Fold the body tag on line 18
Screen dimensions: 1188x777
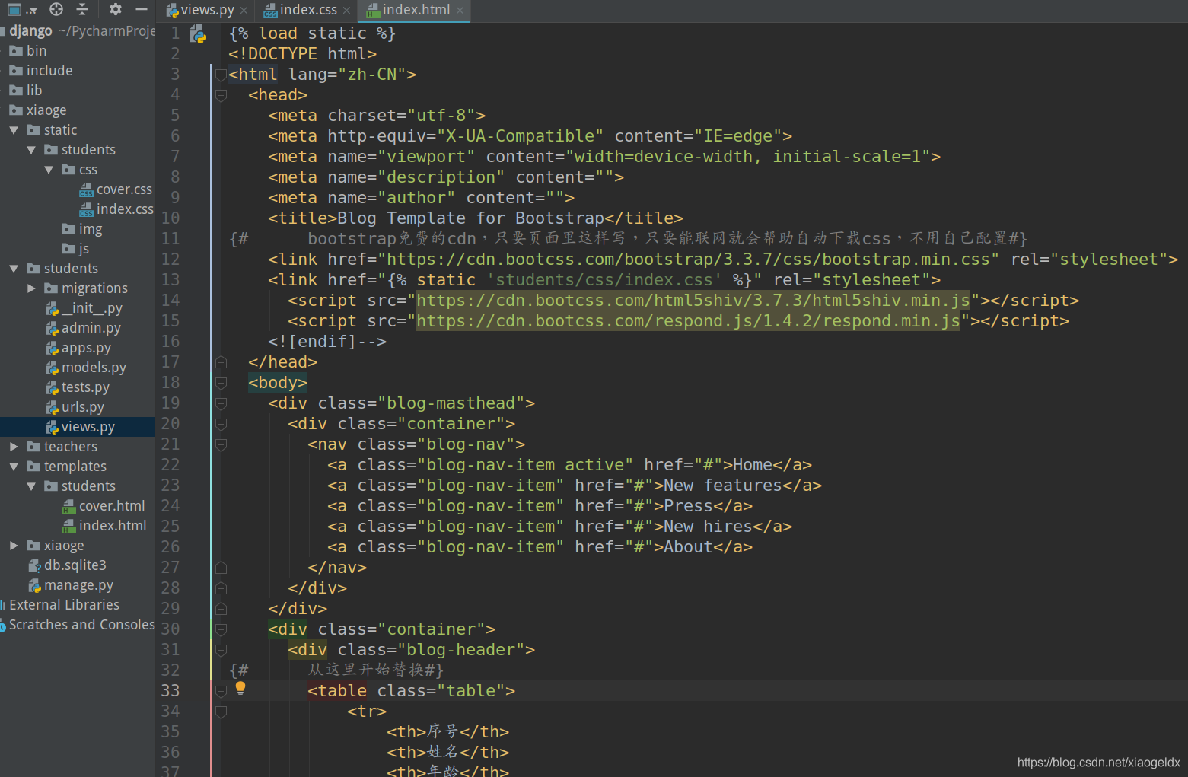tap(221, 383)
